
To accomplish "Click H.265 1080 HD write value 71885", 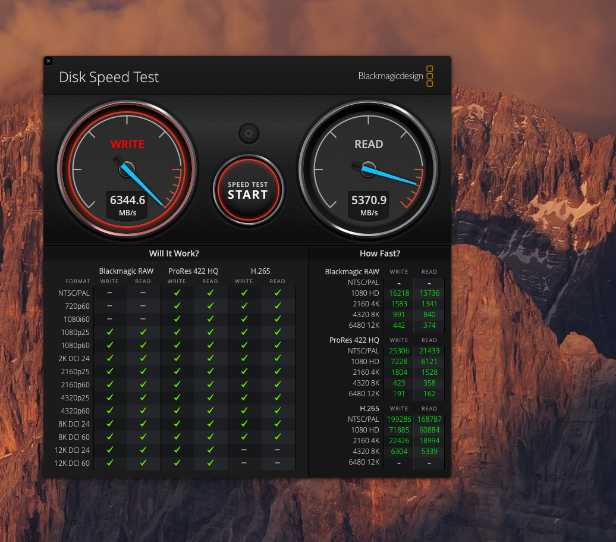I will pyautogui.click(x=399, y=430).
